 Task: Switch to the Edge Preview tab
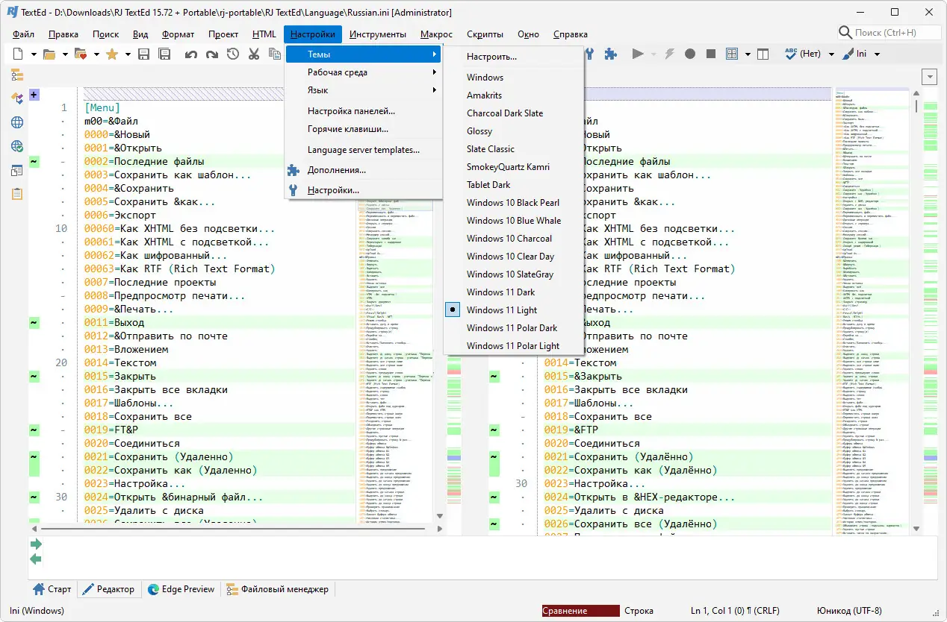coord(180,589)
